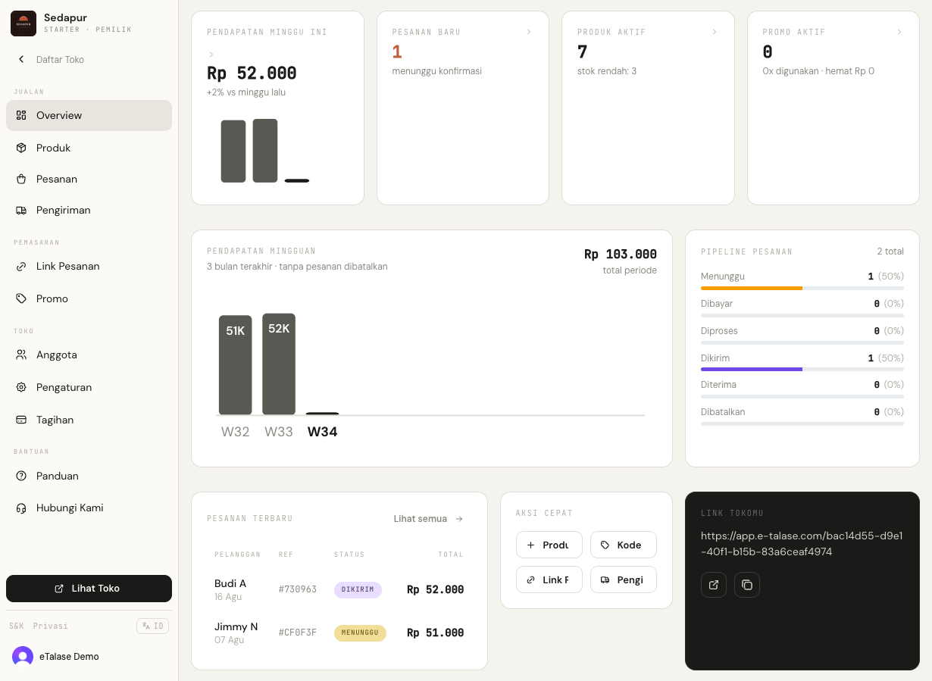Click the eTalase Demo avatar
The height and width of the screenshot is (681, 932).
pos(23,657)
